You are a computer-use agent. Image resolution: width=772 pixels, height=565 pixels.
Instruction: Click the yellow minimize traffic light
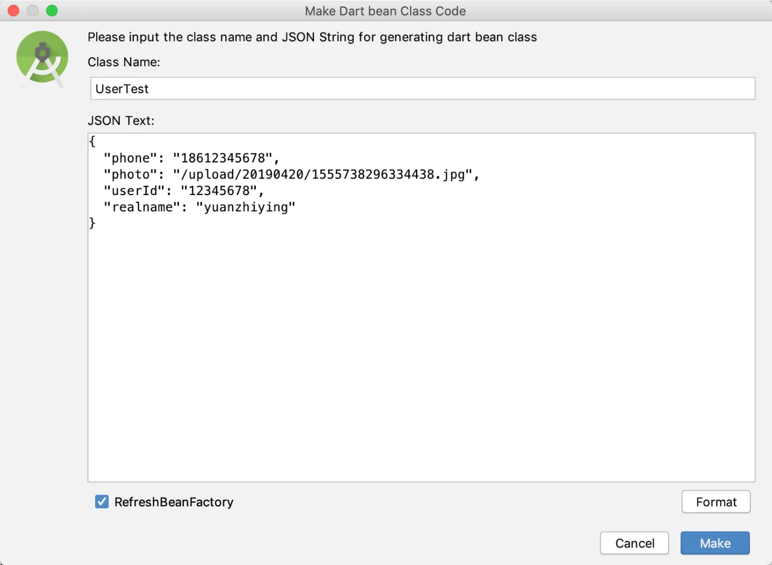click(32, 10)
